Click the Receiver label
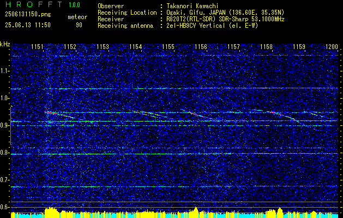343x218 pixels. [111, 19]
